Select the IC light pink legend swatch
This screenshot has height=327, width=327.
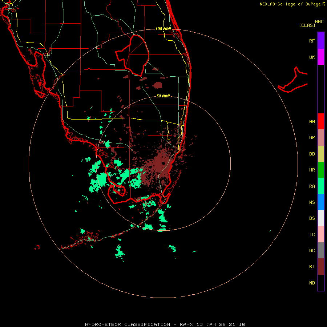coord(321,234)
